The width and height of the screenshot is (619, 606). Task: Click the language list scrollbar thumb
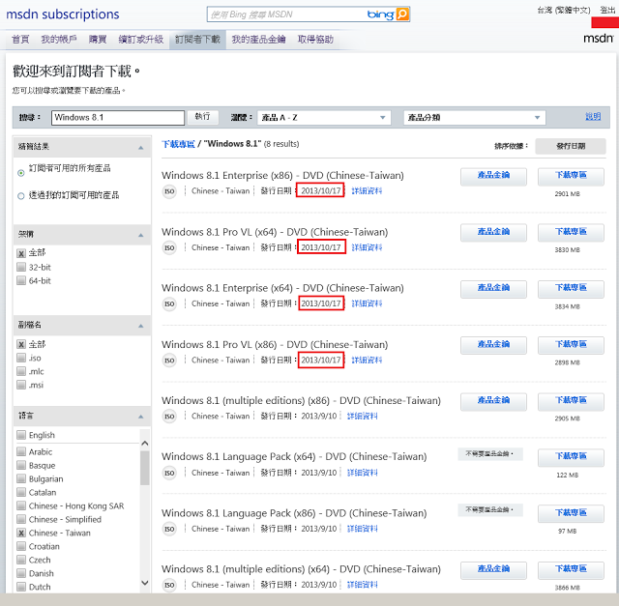coord(145,468)
